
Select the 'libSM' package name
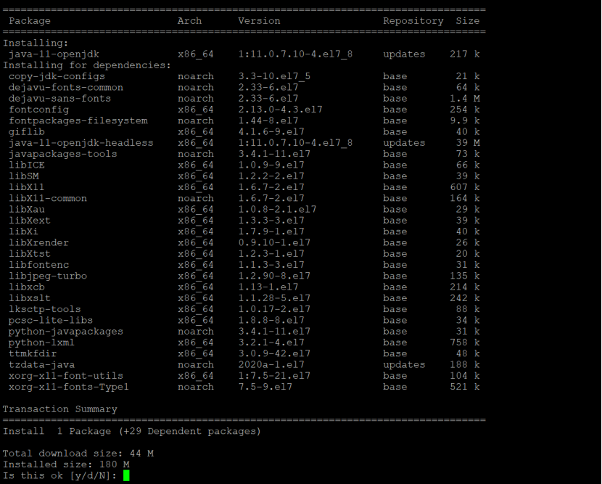23,176
